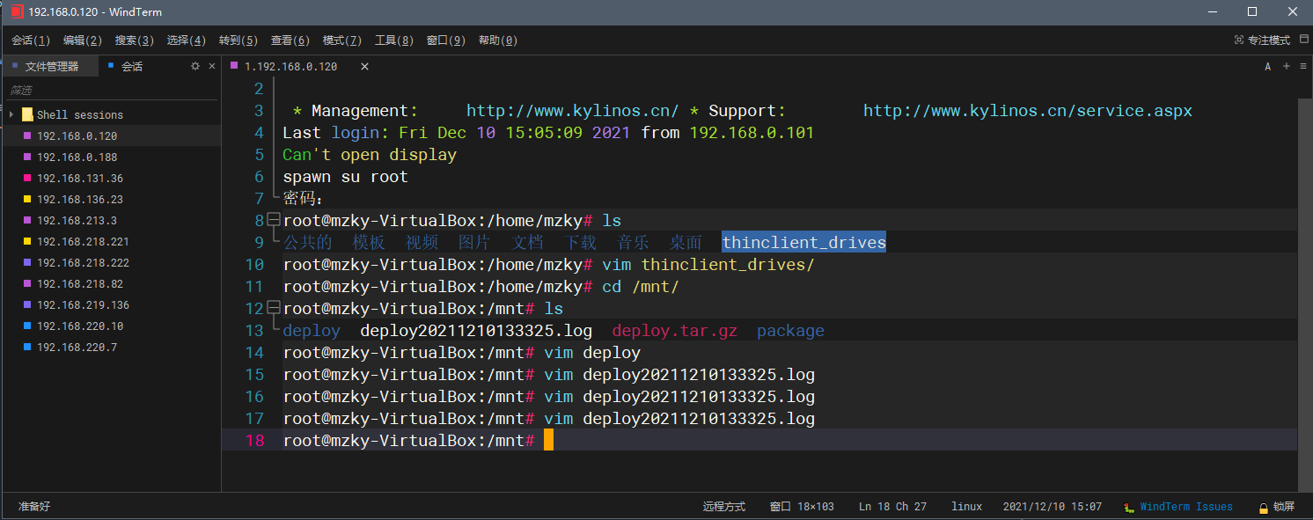1313x520 pixels.
Task: Collapse the fold marker at line 12
Action: [x=274, y=306]
